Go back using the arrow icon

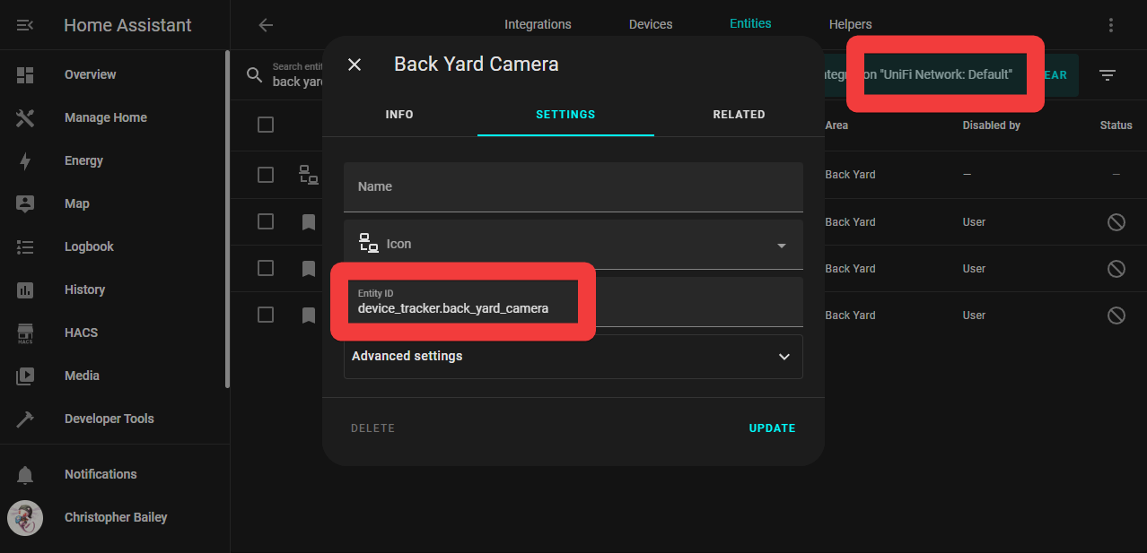[266, 25]
